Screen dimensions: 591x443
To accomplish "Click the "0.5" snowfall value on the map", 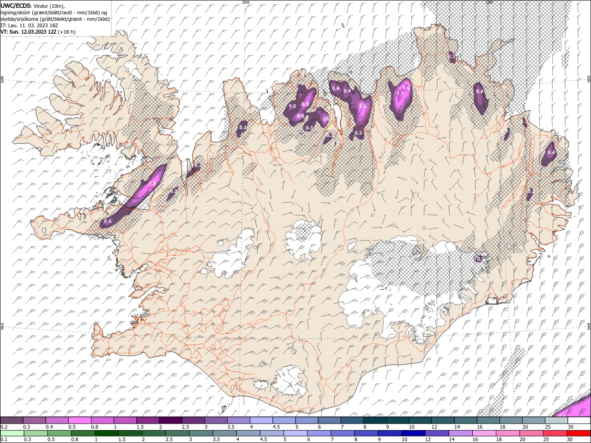I will (x=305, y=105).
